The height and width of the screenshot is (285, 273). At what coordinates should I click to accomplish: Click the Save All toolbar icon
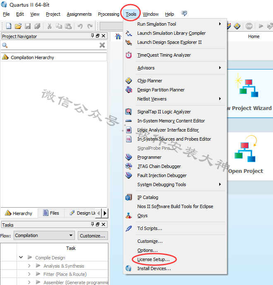tap(37, 26)
